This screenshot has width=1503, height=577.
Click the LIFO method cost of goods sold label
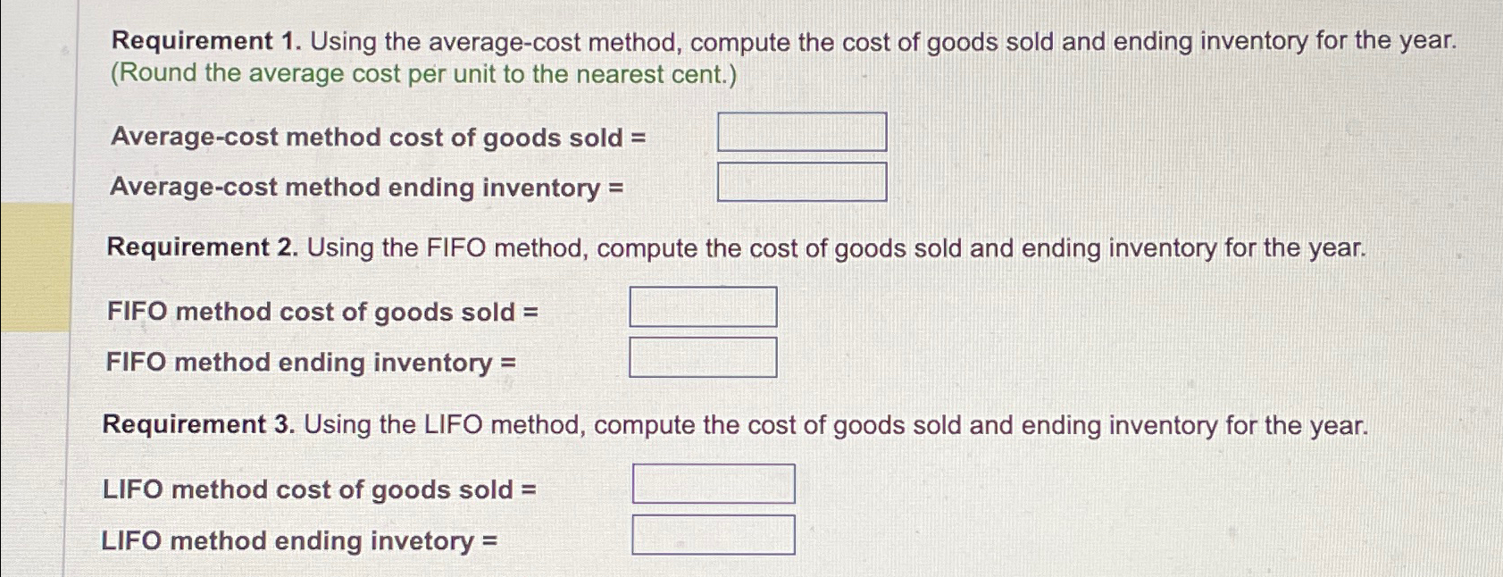(x=321, y=490)
